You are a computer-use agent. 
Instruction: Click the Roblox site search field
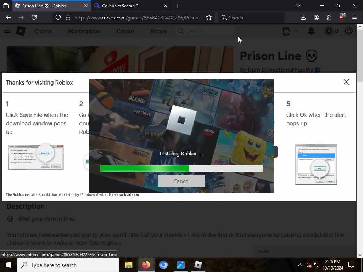click(x=206, y=31)
